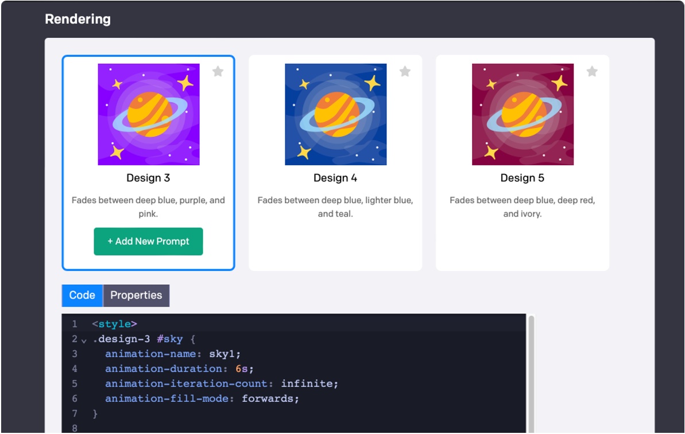
Task: Select the Design 5 card
Action: 522,247
